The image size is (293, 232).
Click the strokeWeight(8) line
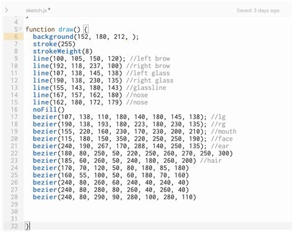(x=62, y=51)
